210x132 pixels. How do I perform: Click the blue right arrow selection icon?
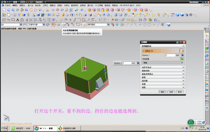pos(117,25)
